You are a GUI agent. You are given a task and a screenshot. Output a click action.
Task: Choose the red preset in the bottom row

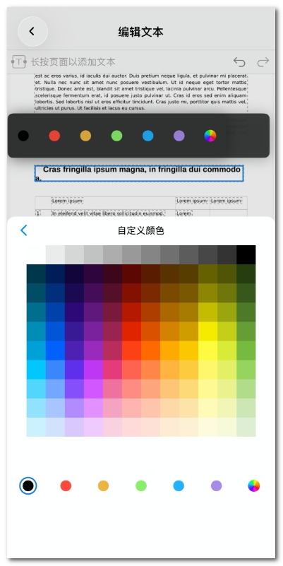tap(66, 485)
